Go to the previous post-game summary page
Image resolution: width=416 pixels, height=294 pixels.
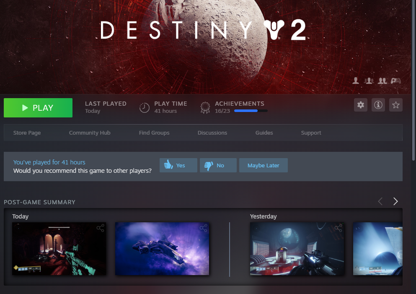coord(380,201)
